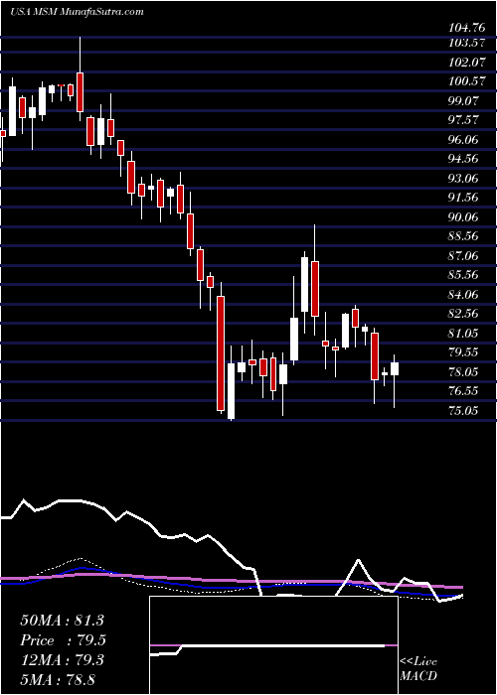Click the 103.57 price axis label

(469, 44)
